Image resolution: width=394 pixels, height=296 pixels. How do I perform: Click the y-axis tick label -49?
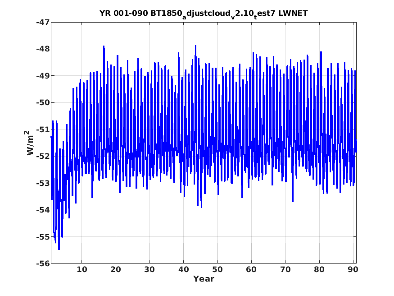pos(43,76)
